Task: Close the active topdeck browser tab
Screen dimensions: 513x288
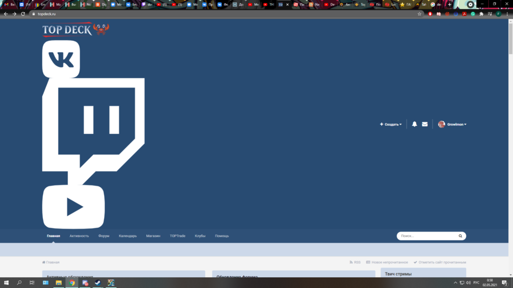Action: [287, 5]
